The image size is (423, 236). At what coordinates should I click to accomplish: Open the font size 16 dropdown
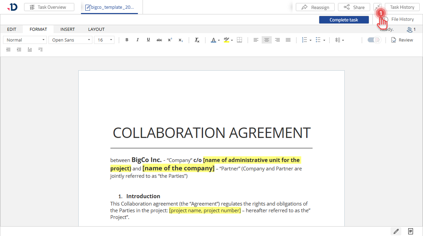tap(104, 40)
